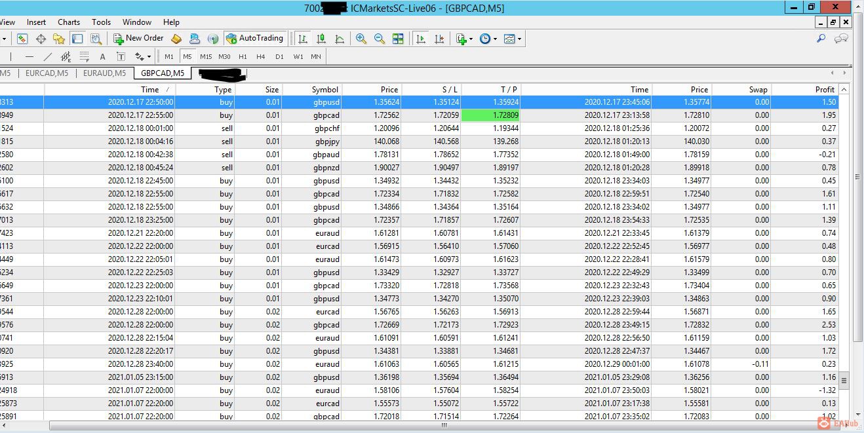Zoom out of the chart
This screenshot has height=433, width=864.
pyautogui.click(x=380, y=39)
